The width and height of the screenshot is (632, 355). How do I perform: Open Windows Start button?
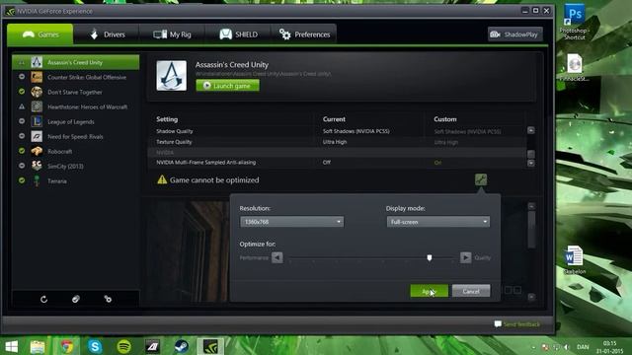point(12,346)
